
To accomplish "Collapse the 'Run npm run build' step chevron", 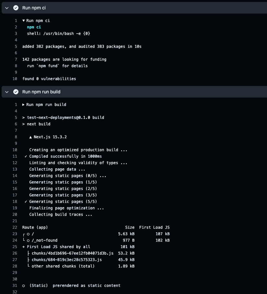I will [7, 92].
